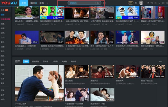Open 娱乐 in the sidebar
Screen dimensions: 168x107
(x=2, y=65)
